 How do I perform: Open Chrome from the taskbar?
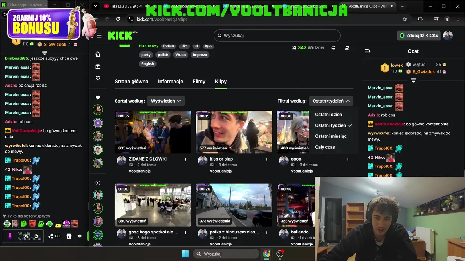[267, 254]
